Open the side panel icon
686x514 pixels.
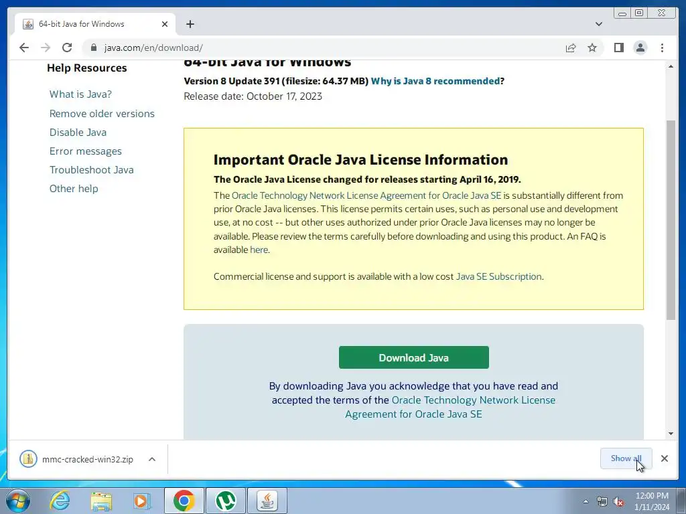coord(618,48)
